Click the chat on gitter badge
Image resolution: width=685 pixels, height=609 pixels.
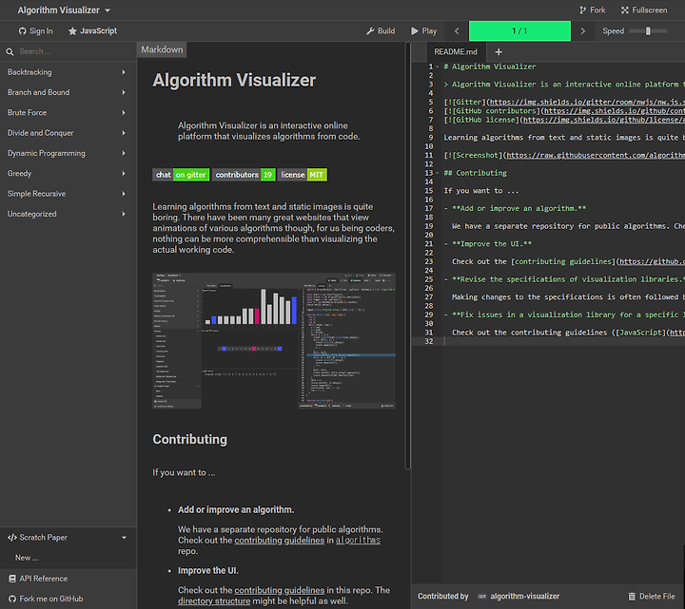pos(181,175)
